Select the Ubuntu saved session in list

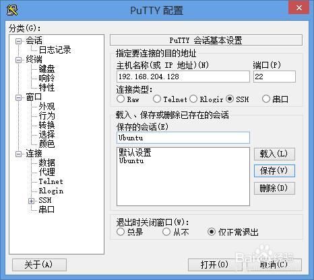(x=131, y=160)
